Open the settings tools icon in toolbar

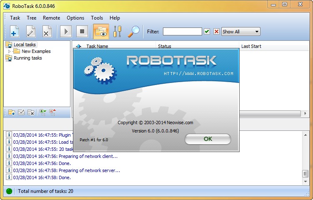pos(117,31)
